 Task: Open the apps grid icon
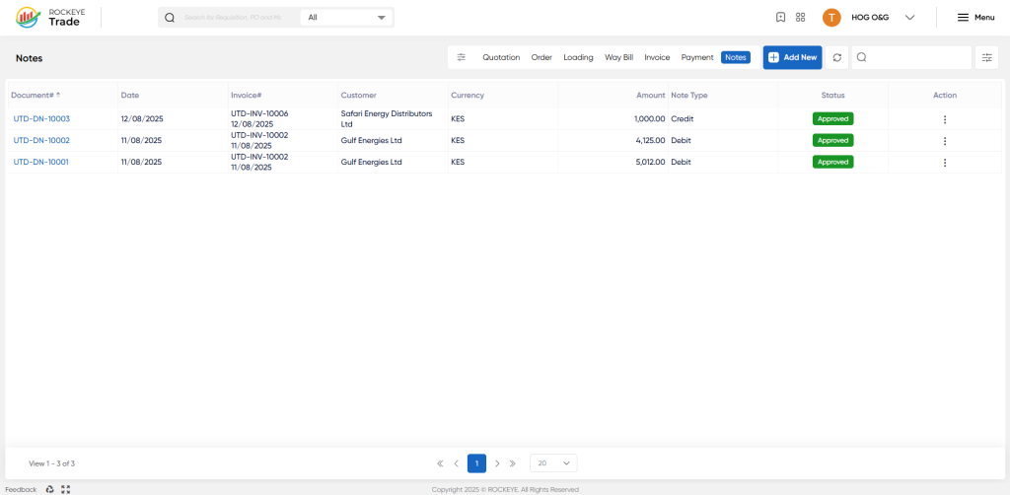(x=801, y=18)
